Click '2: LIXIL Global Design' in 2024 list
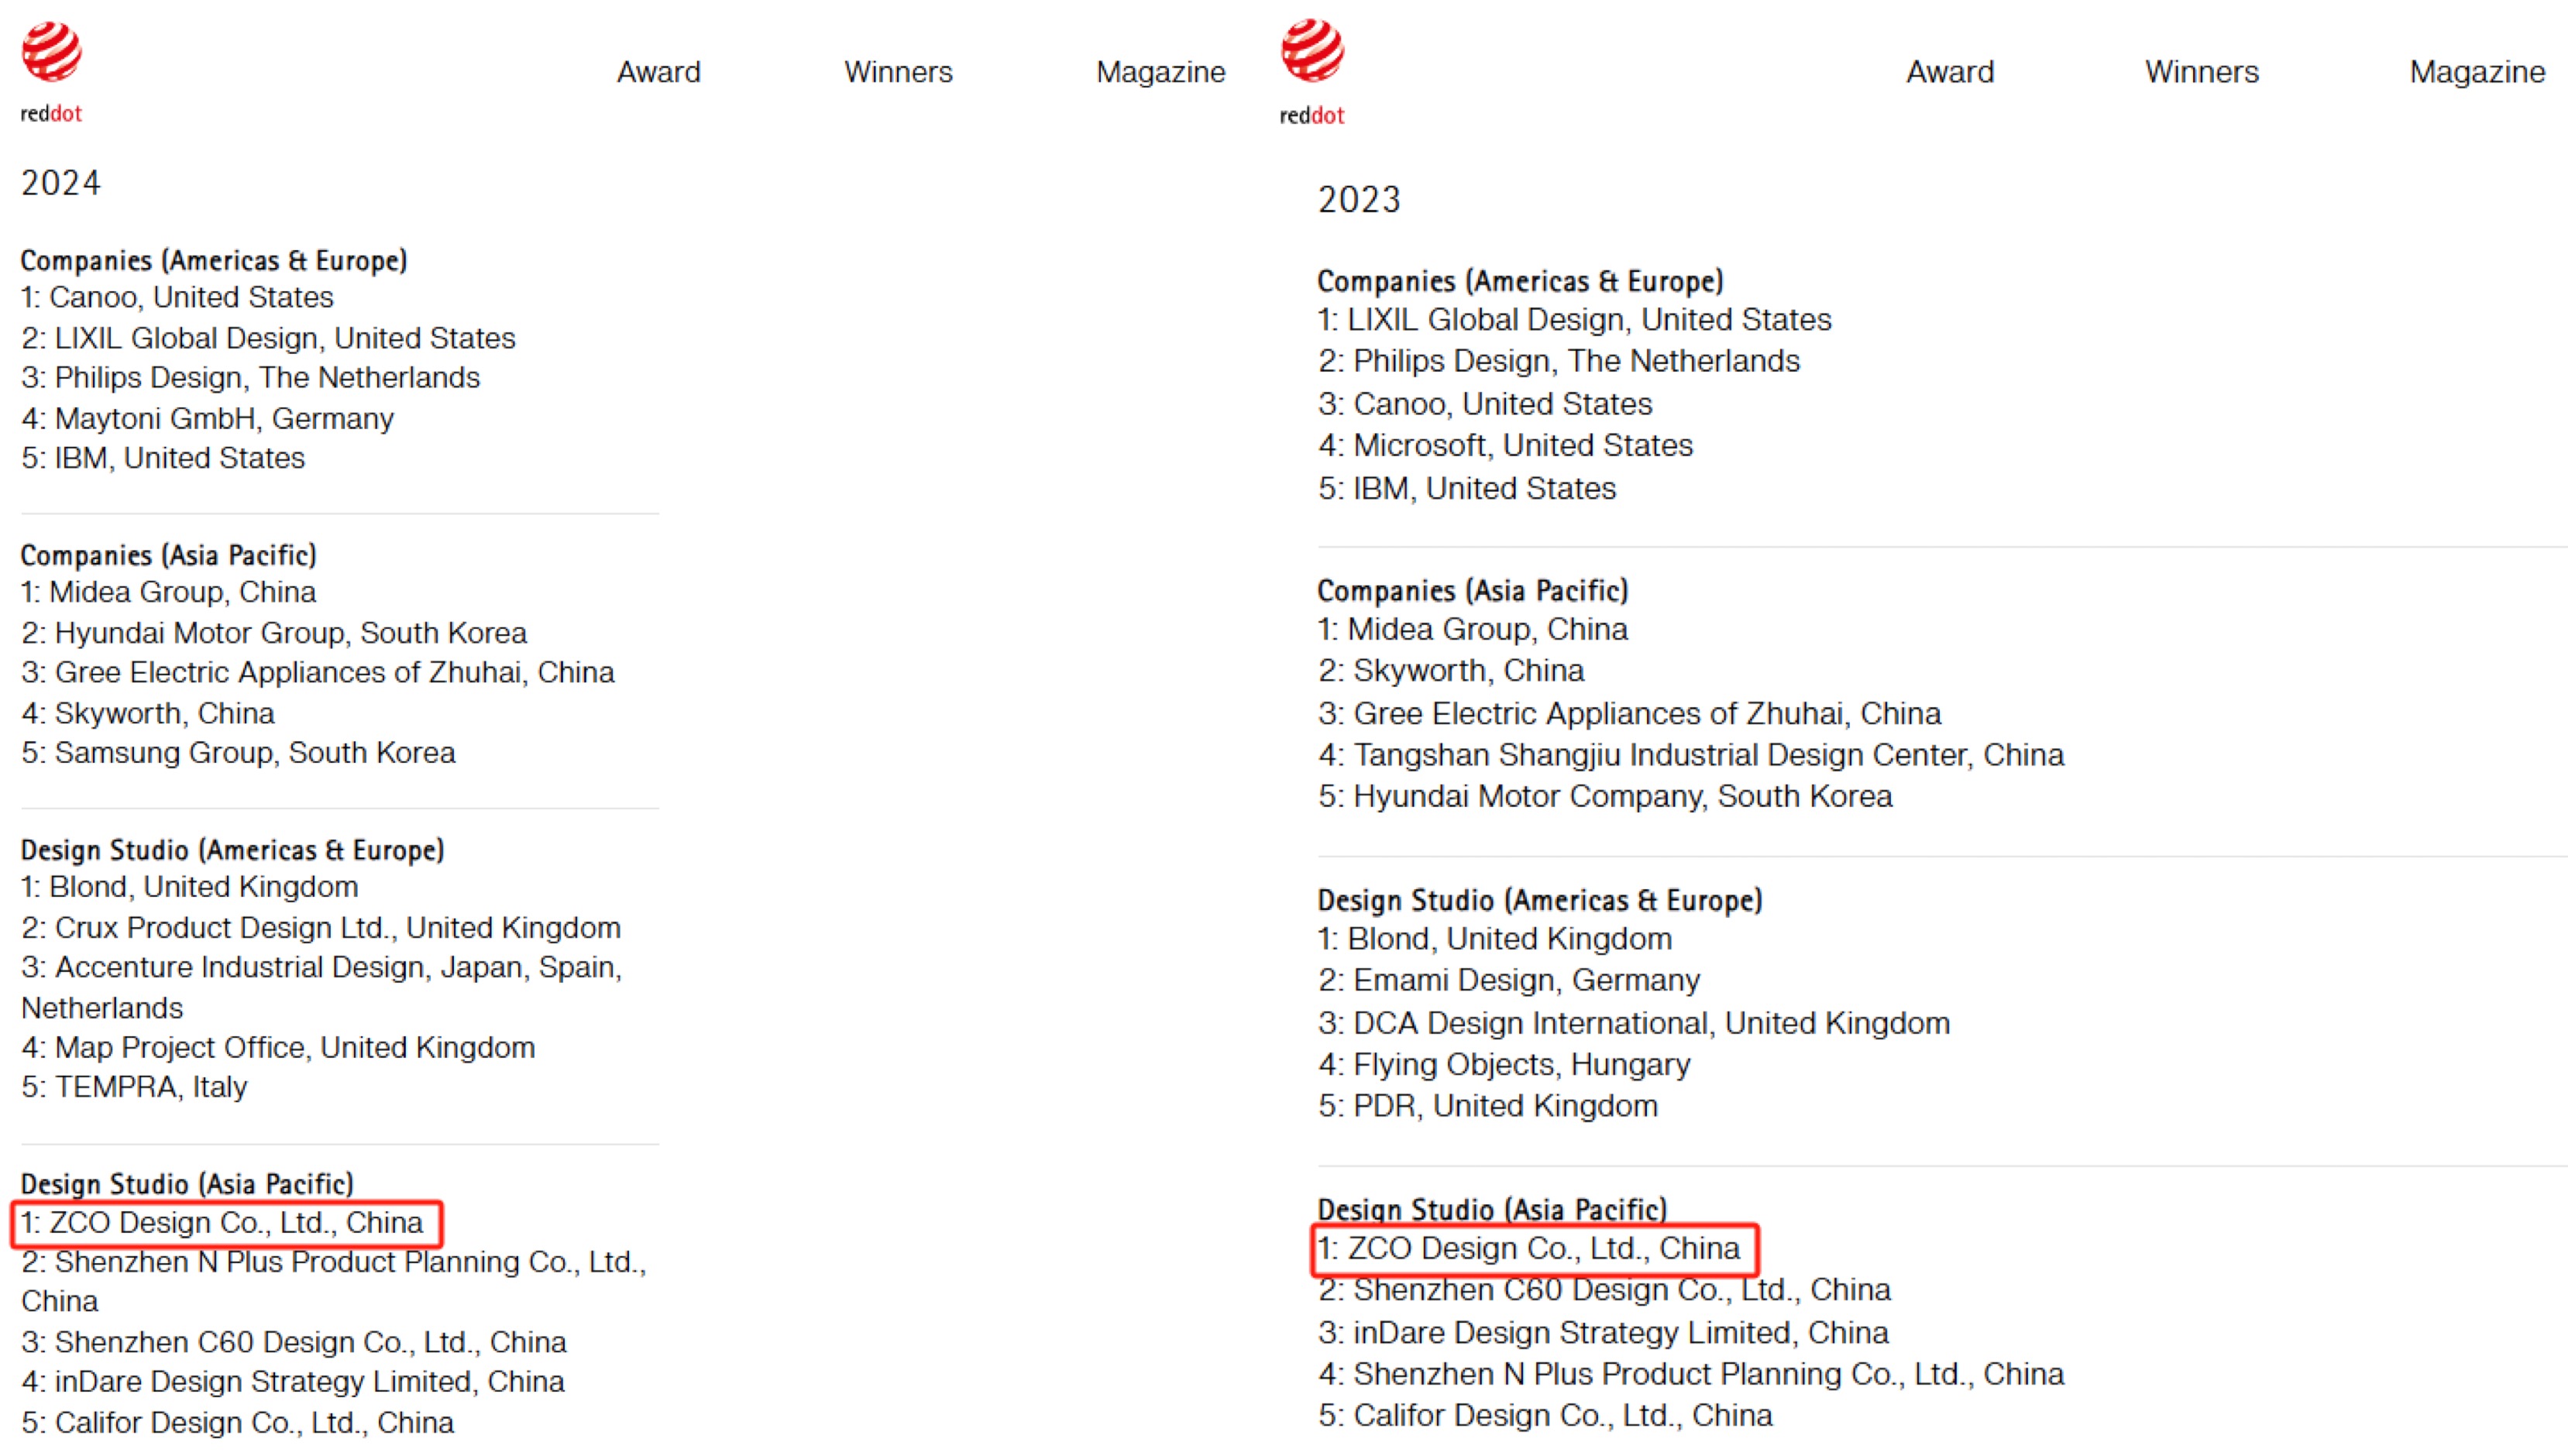 click(268, 338)
